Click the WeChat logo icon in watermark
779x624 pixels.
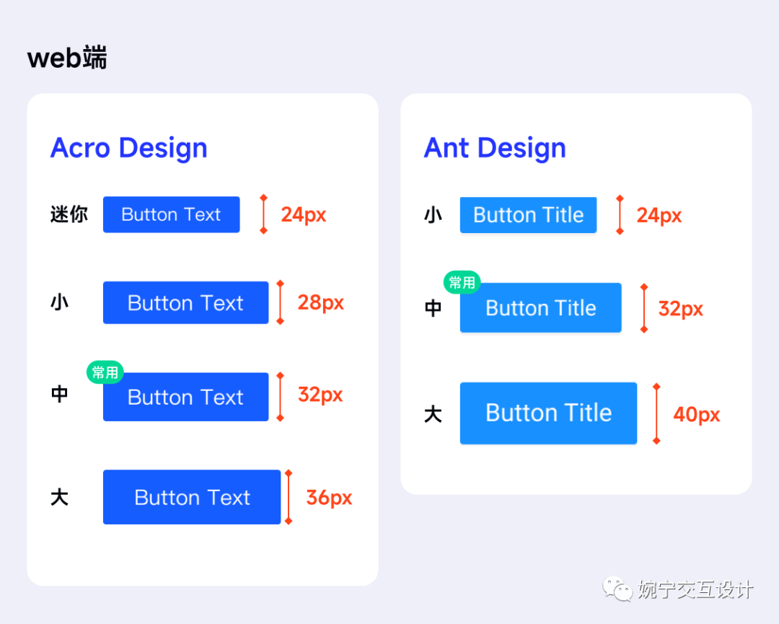(617, 589)
